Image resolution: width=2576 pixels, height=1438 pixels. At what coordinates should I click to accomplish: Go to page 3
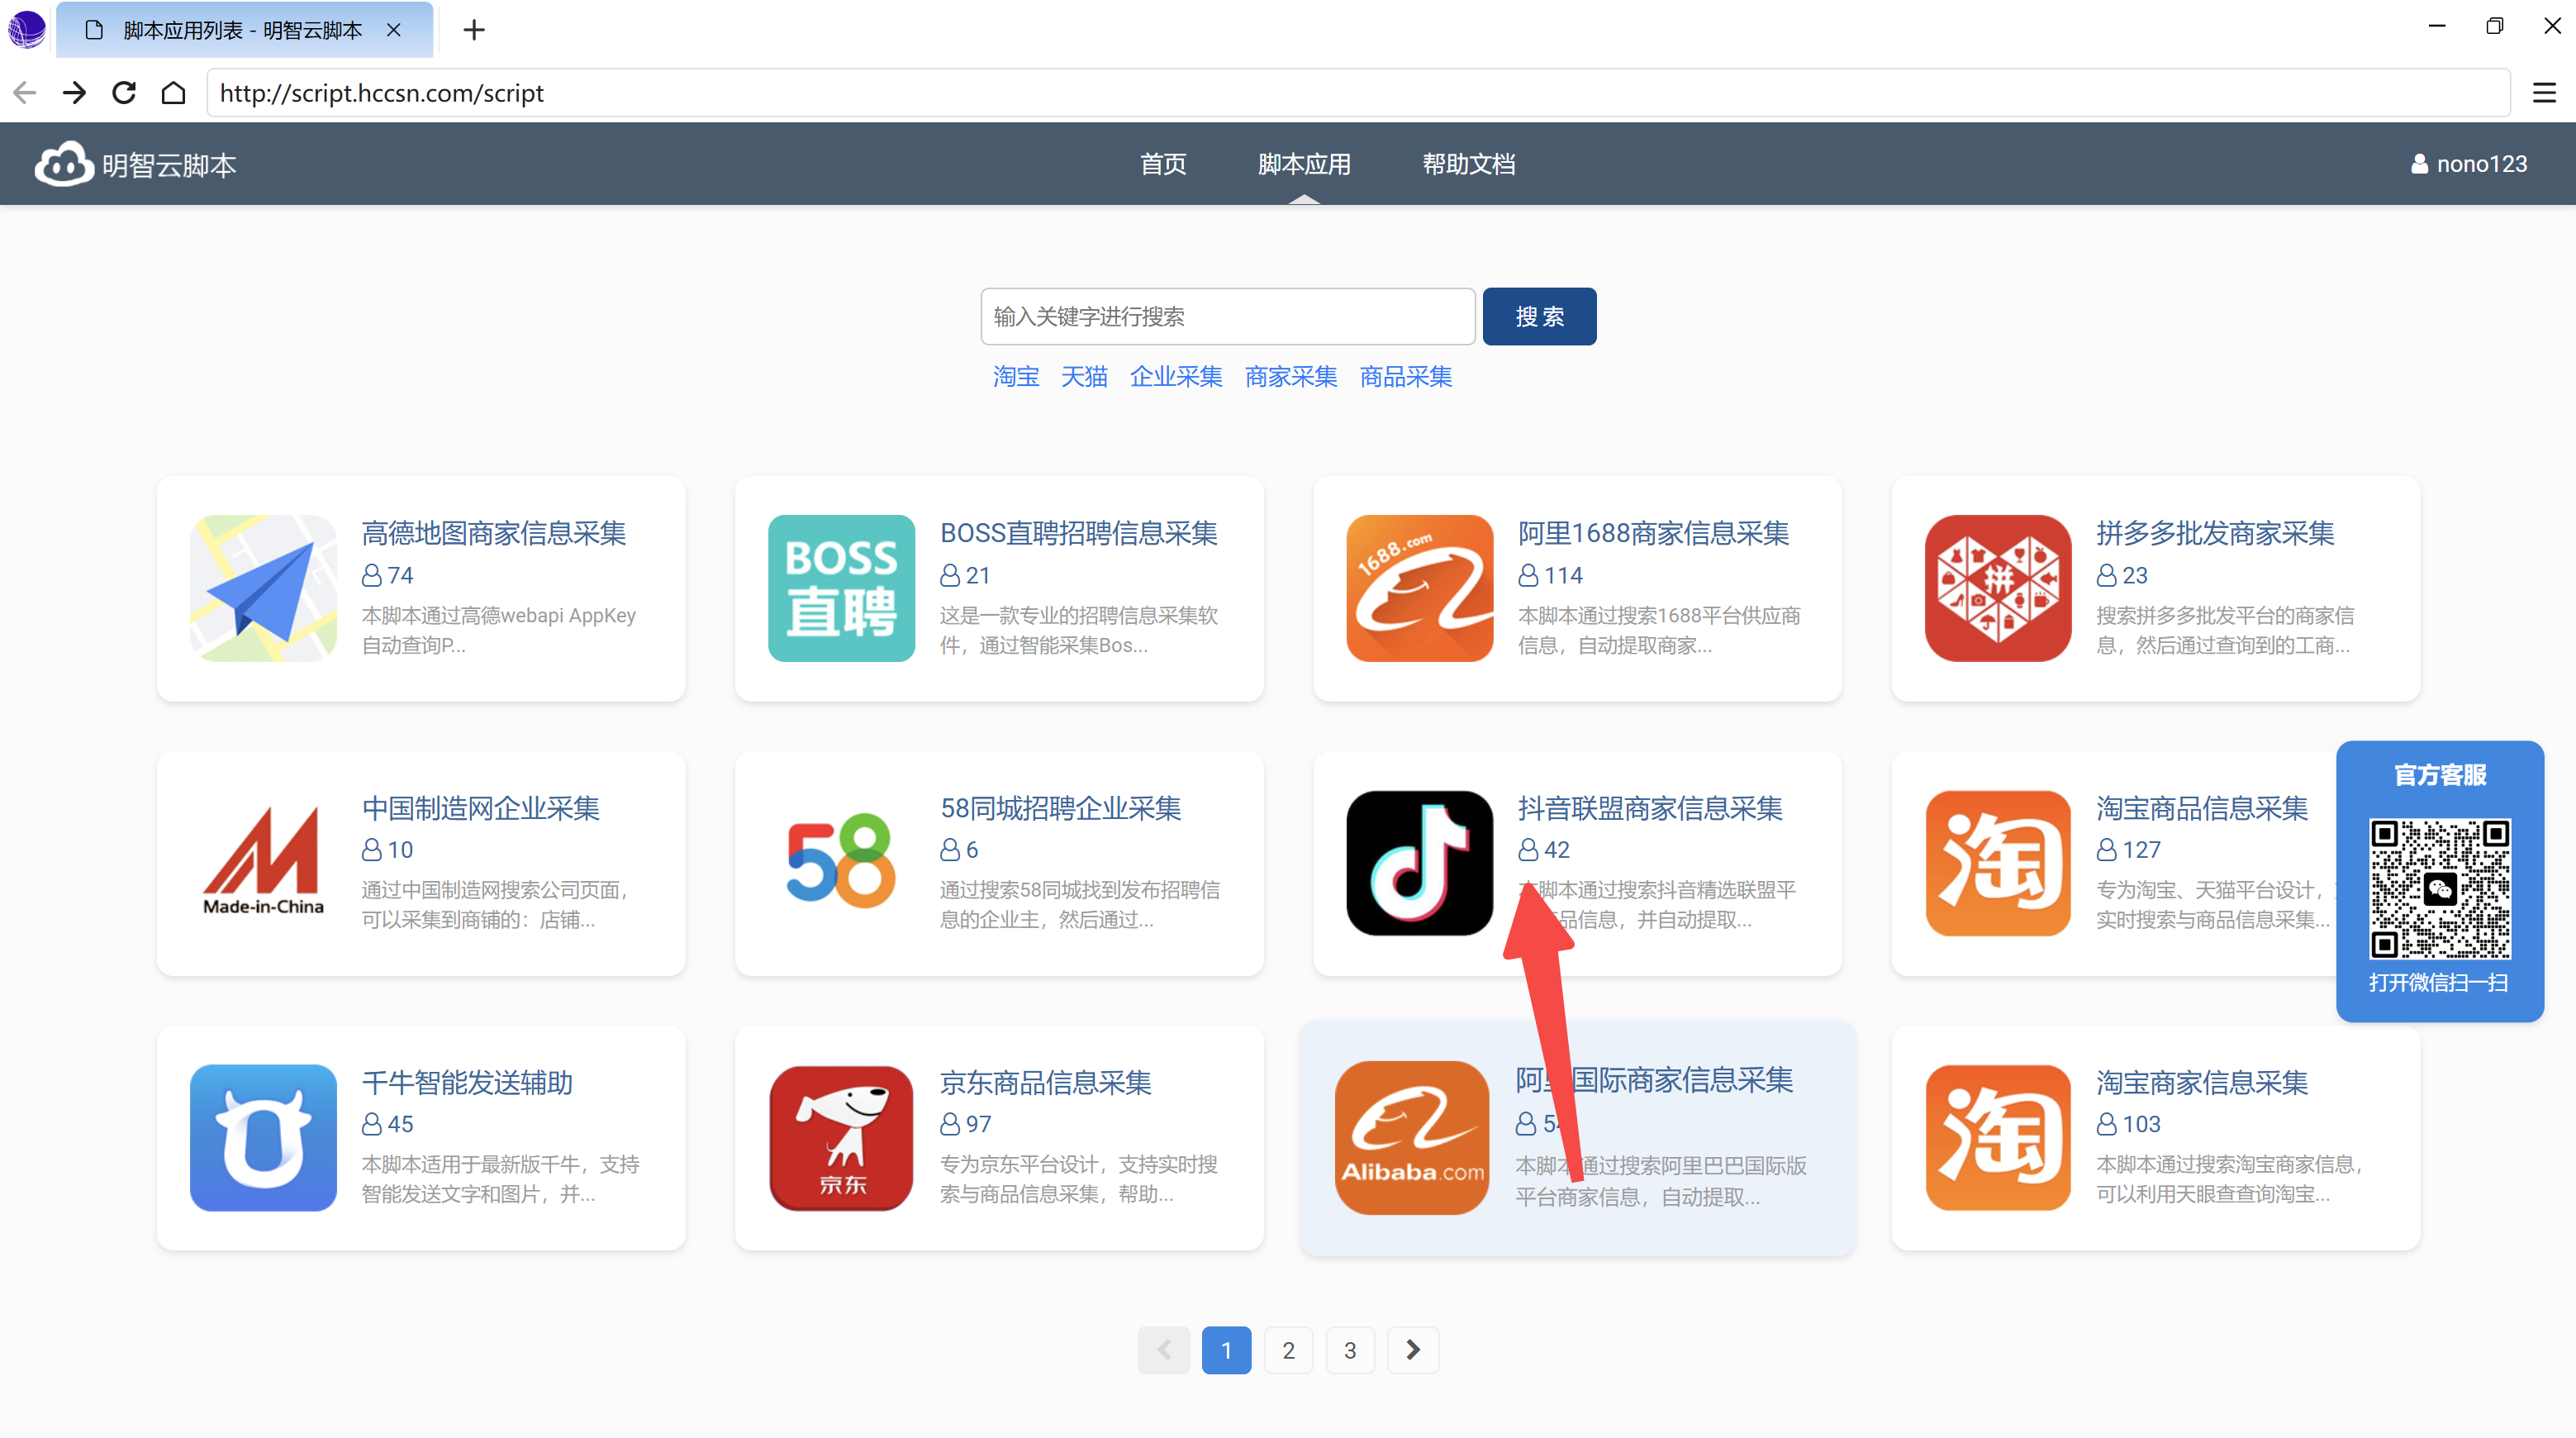point(1350,1350)
